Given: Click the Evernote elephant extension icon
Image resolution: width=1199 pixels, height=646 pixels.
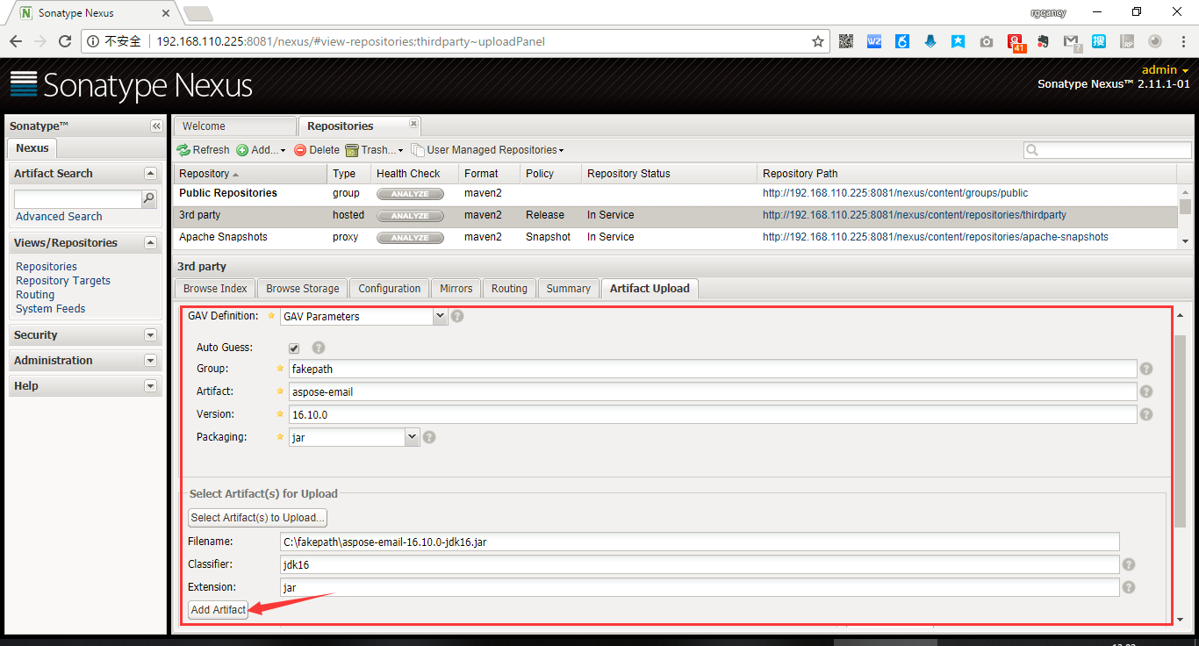Looking at the screenshot, I should [x=1043, y=41].
